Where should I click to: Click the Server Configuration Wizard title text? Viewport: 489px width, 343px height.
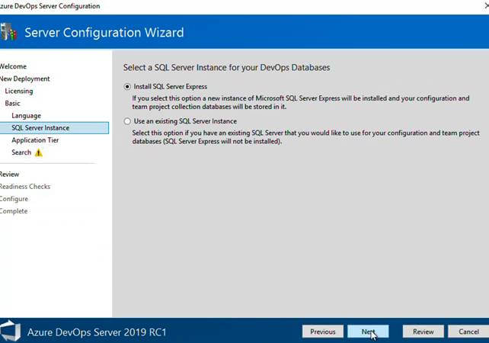pyautogui.click(x=104, y=33)
